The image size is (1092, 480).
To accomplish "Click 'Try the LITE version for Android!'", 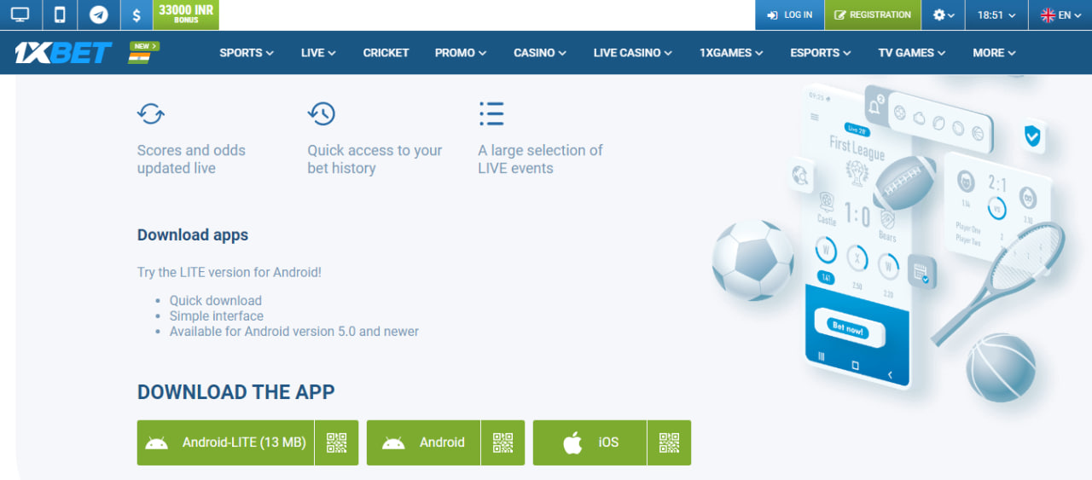I will pos(229,273).
